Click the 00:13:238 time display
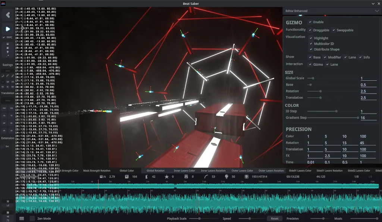Screen dimensions: 382x222 point(293,177)
